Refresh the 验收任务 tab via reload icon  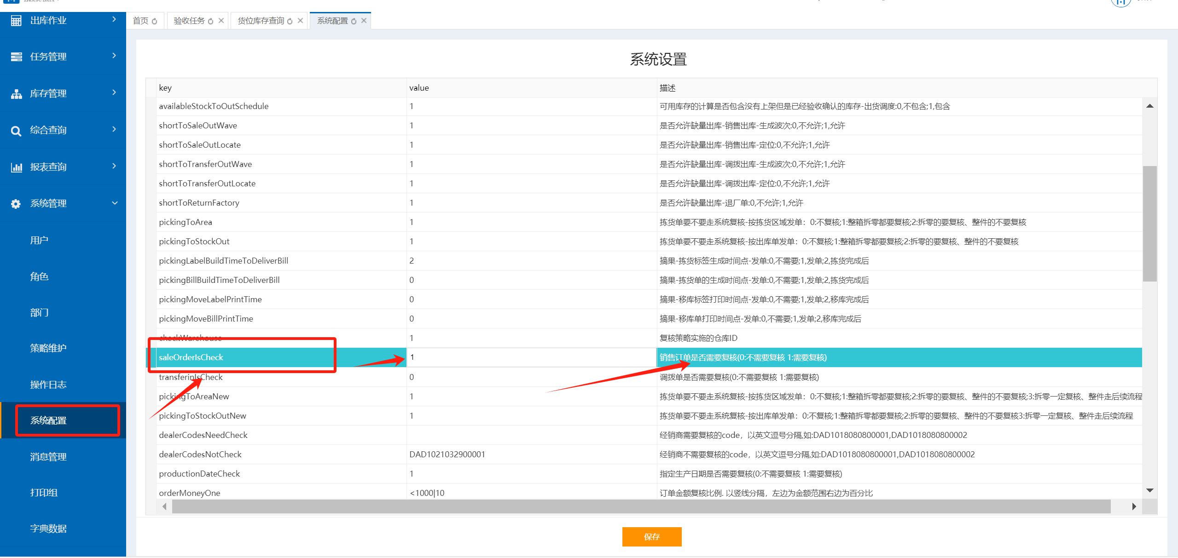211,21
